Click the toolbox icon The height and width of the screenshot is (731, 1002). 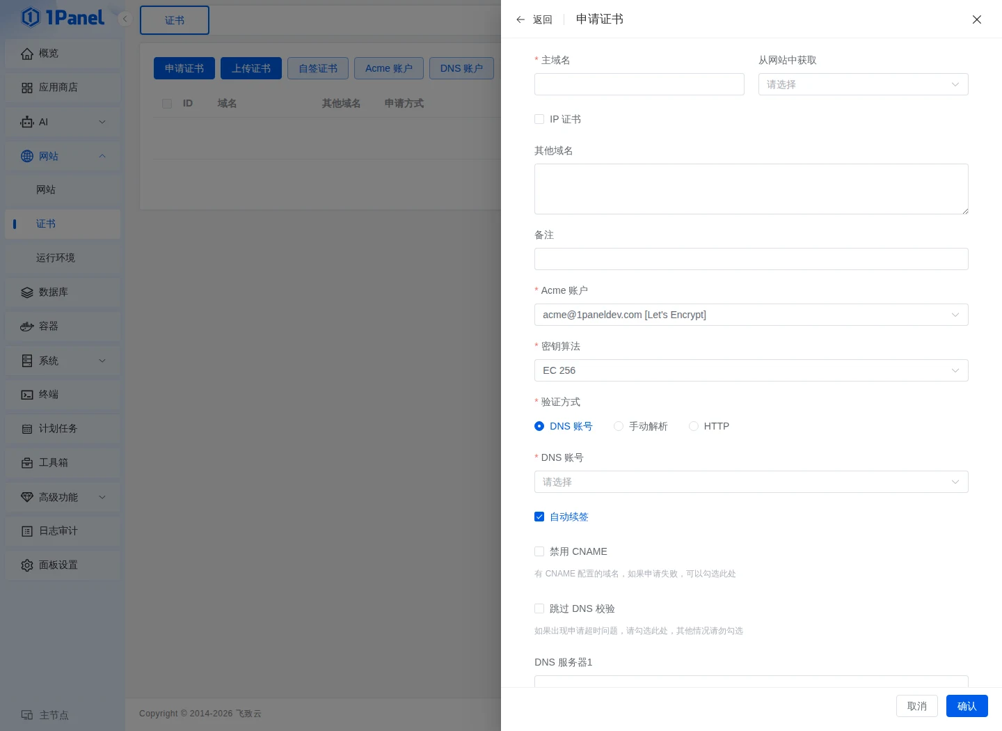tap(27, 463)
